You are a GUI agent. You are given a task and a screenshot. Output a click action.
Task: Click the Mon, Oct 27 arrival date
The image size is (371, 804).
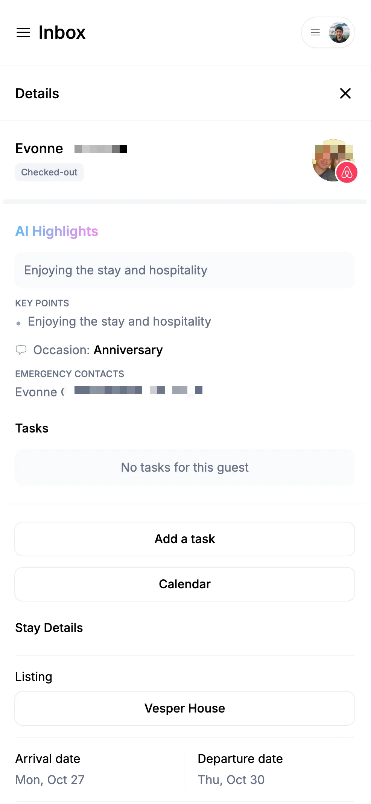(x=50, y=780)
